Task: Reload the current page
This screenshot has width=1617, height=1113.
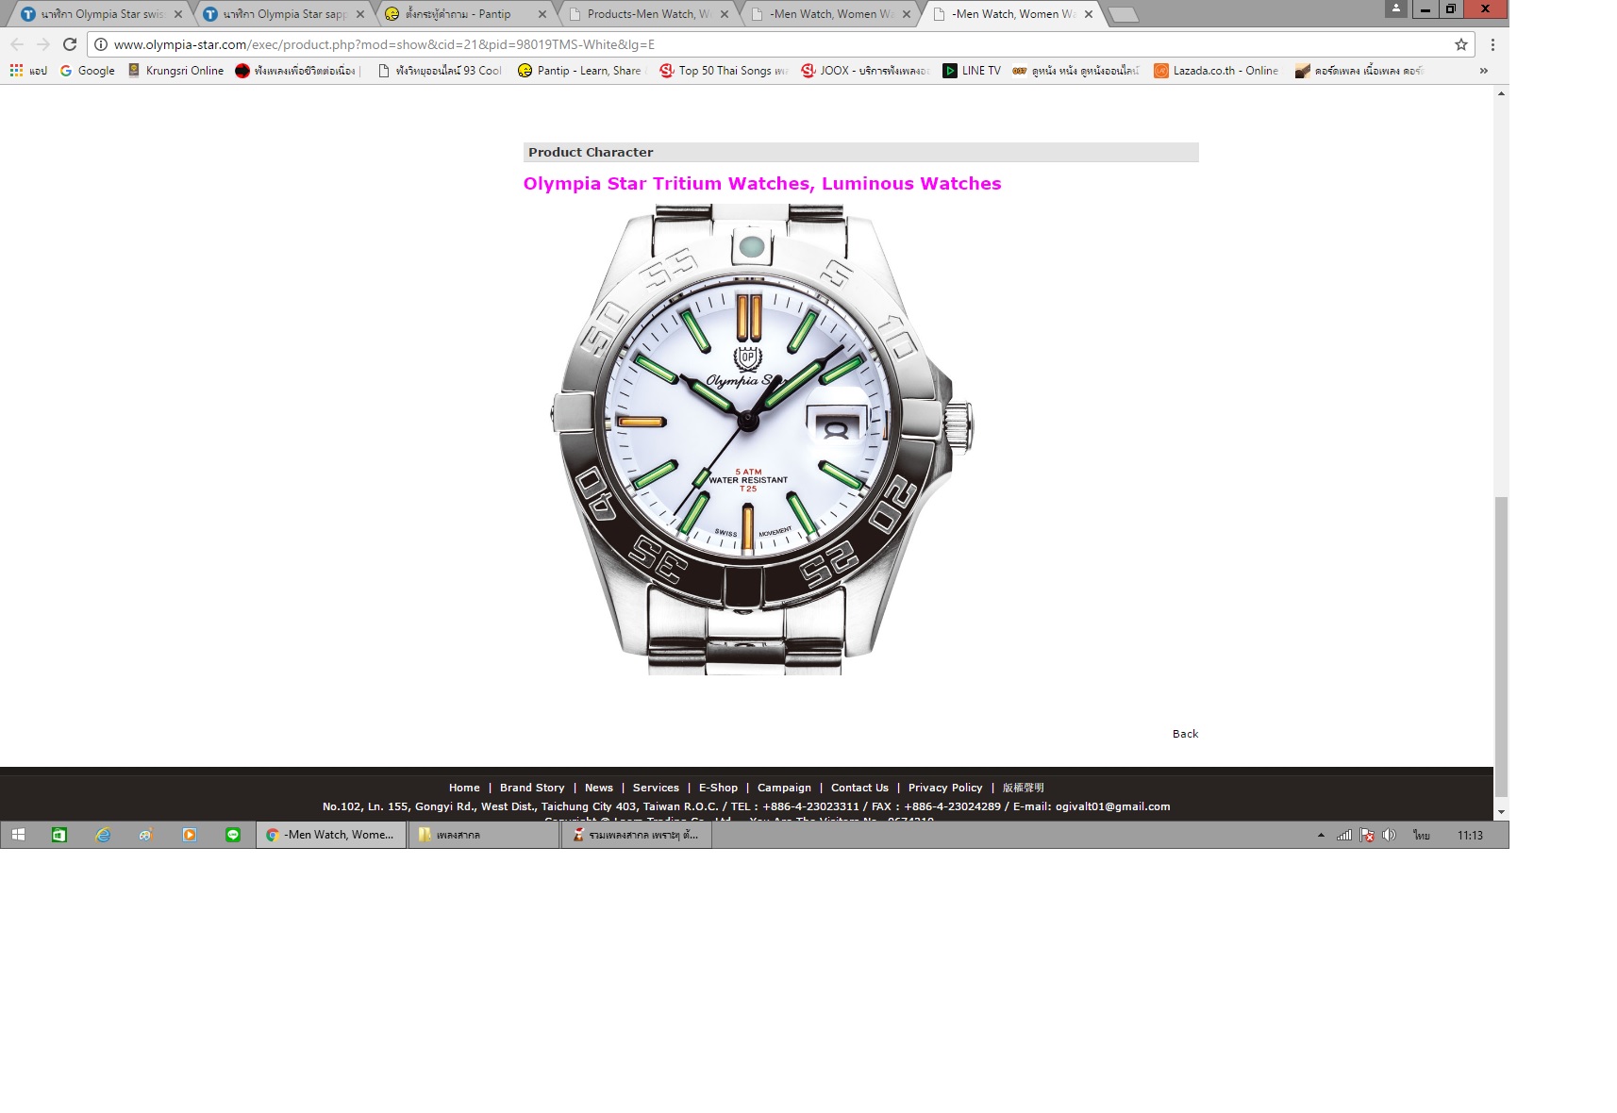Action: pyautogui.click(x=70, y=44)
